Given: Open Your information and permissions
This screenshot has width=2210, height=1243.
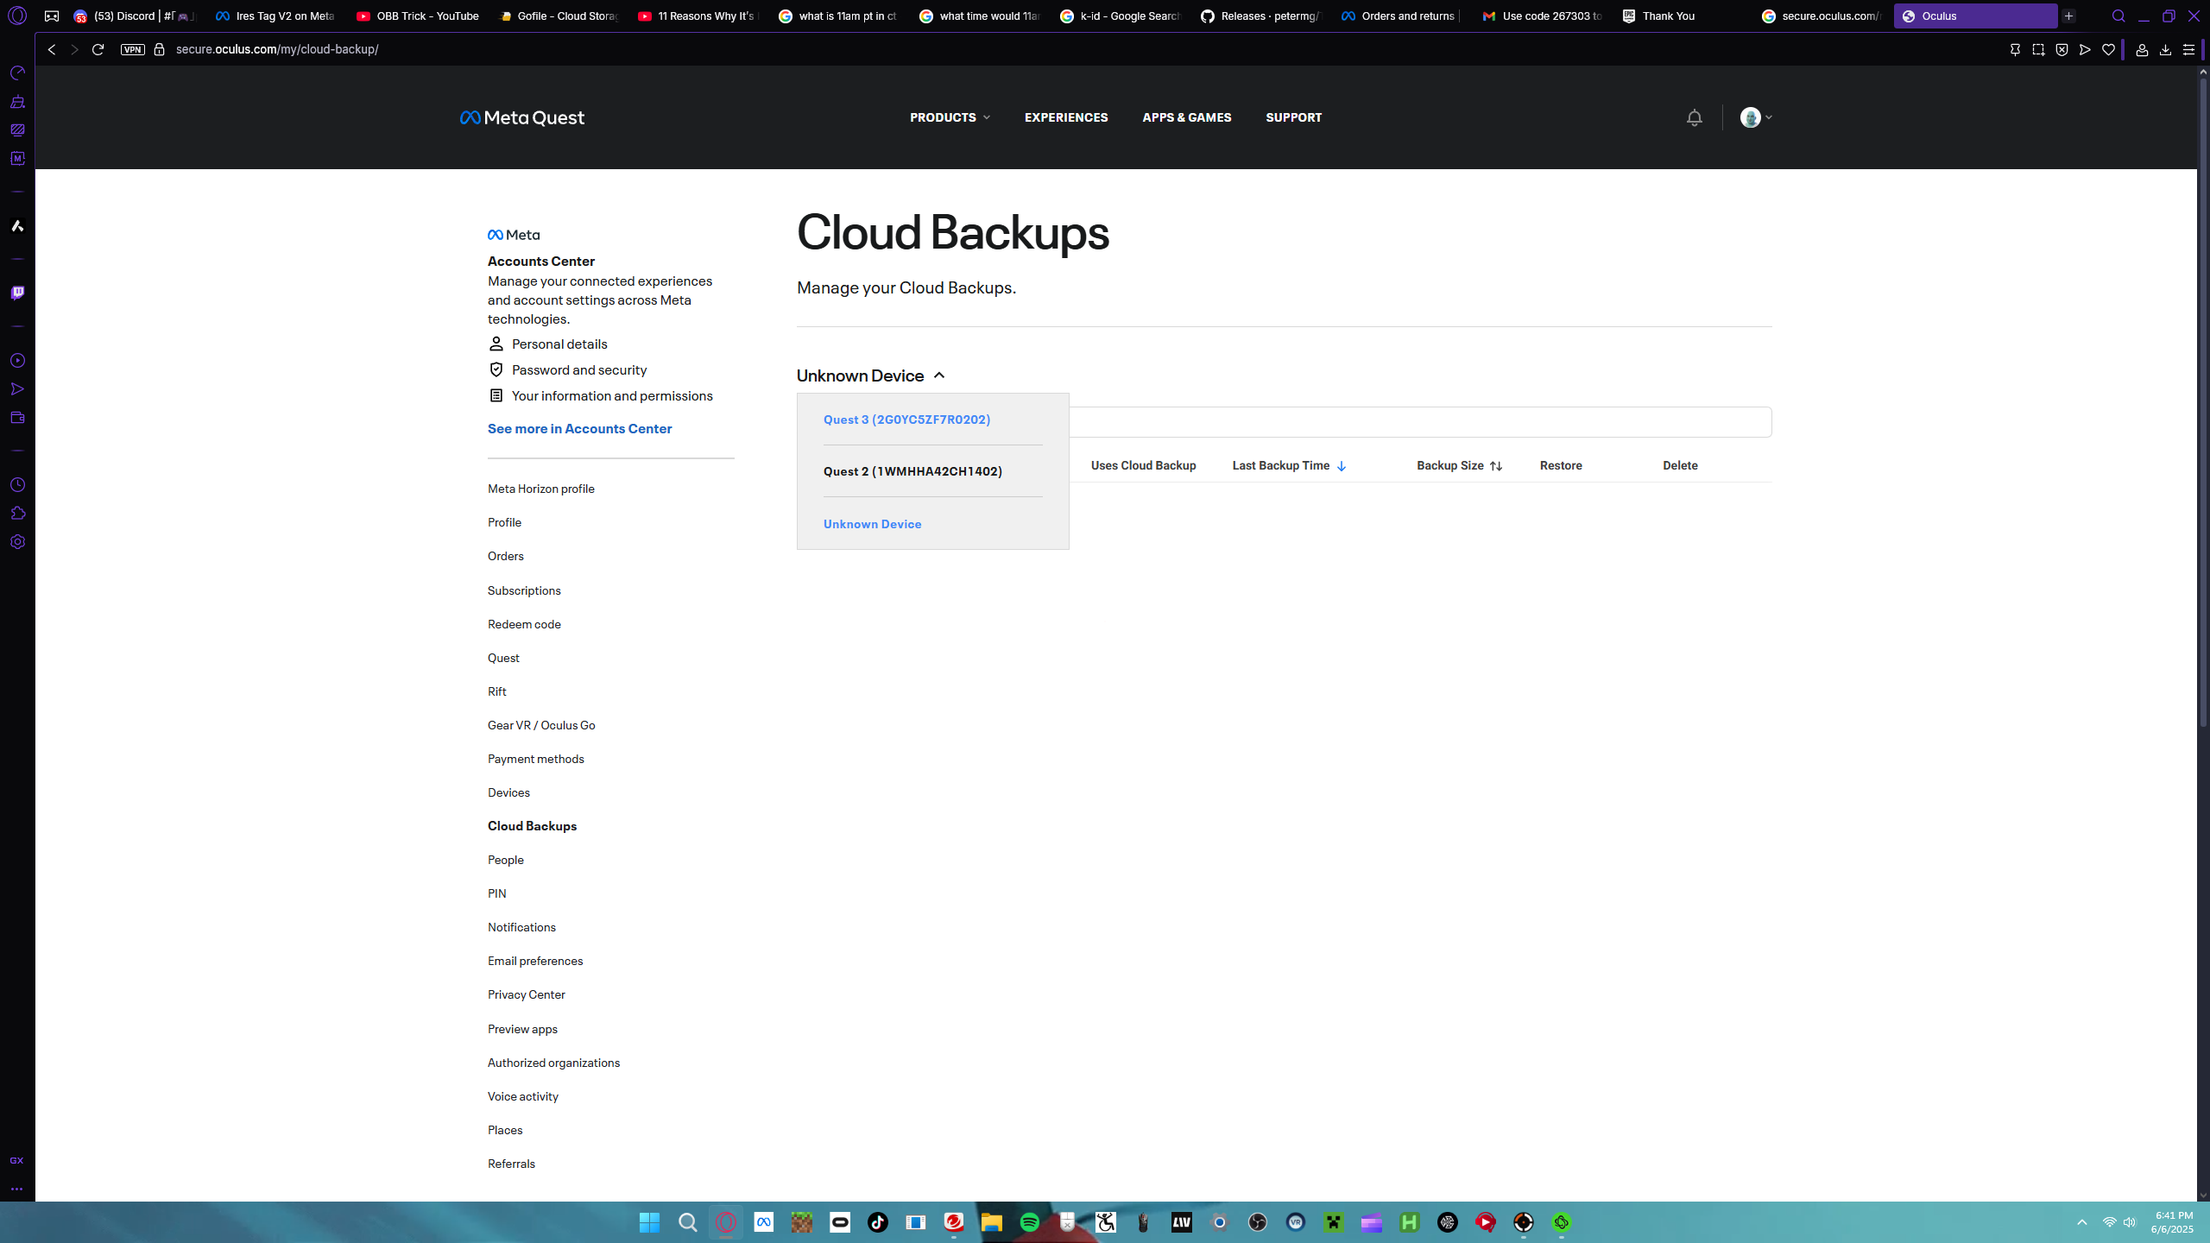Looking at the screenshot, I should pos(600,396).
